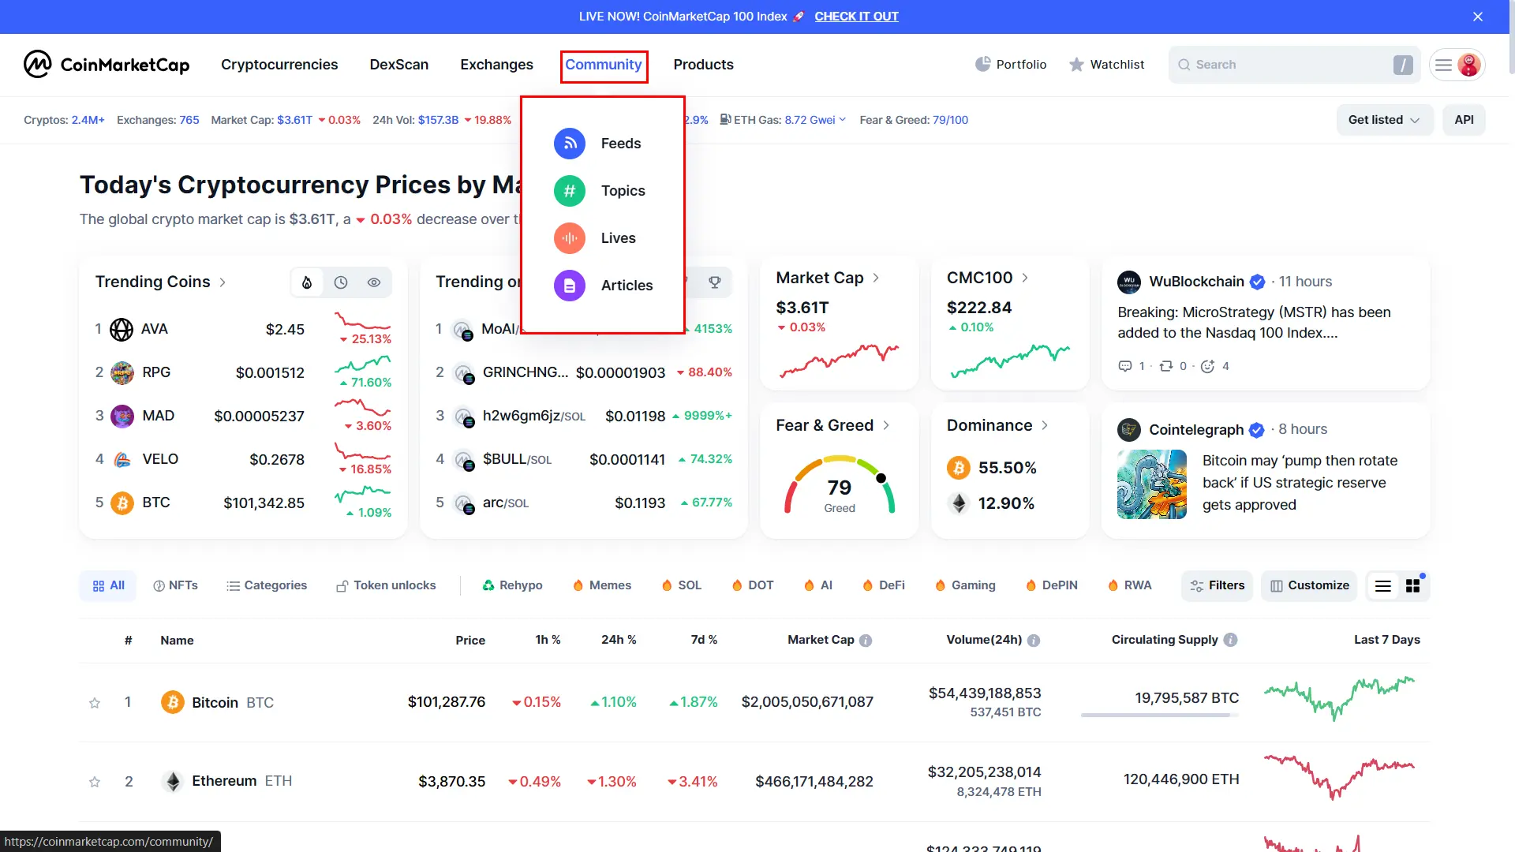Viewport: 1515px width, 852px height.
Task: Select the Categories tab
Action: click(267, 586)
